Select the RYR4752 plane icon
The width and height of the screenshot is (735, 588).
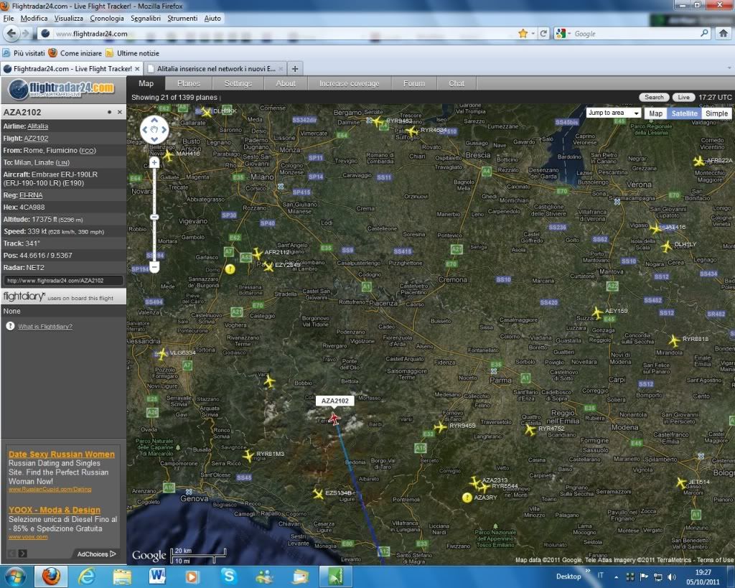tap(530, 429)
